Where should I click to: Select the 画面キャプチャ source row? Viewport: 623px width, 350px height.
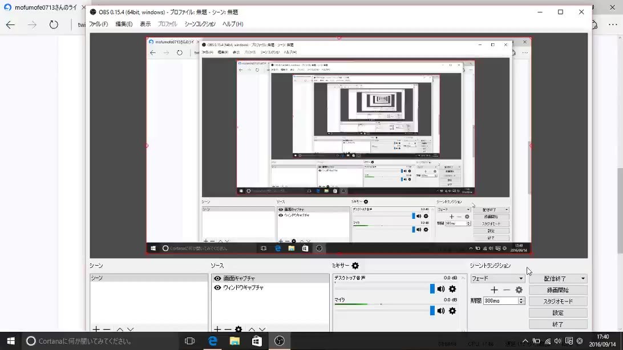pos(270,279)
